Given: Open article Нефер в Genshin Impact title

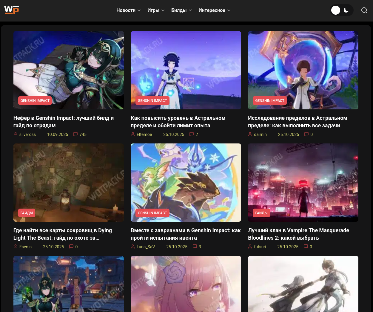Looking at the screenshot, I should click(64, 122).
